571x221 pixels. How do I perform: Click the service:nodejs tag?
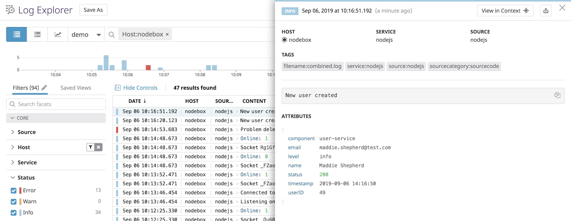pyautogui.click(x=365, y=66)
